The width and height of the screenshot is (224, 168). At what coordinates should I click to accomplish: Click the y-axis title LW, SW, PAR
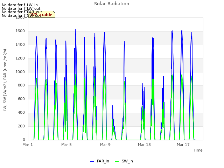5,80
